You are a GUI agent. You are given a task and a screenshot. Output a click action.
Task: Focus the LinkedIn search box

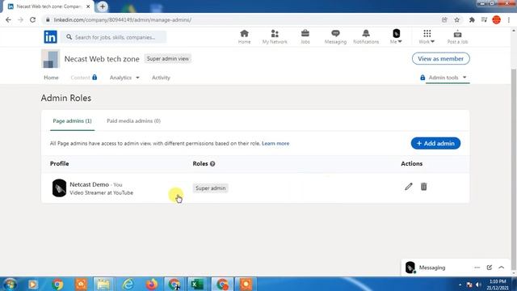point(113,37)
